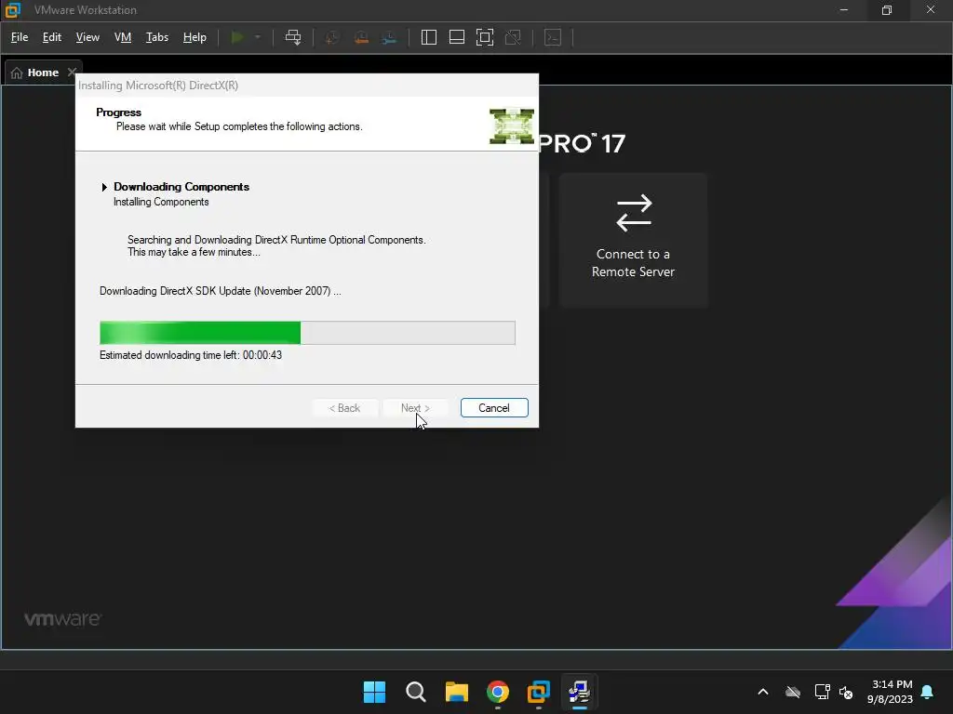The width and height of the screenshot is (953, 714).
Task: Restore down the VMware Workstation window
Action: 887,9
